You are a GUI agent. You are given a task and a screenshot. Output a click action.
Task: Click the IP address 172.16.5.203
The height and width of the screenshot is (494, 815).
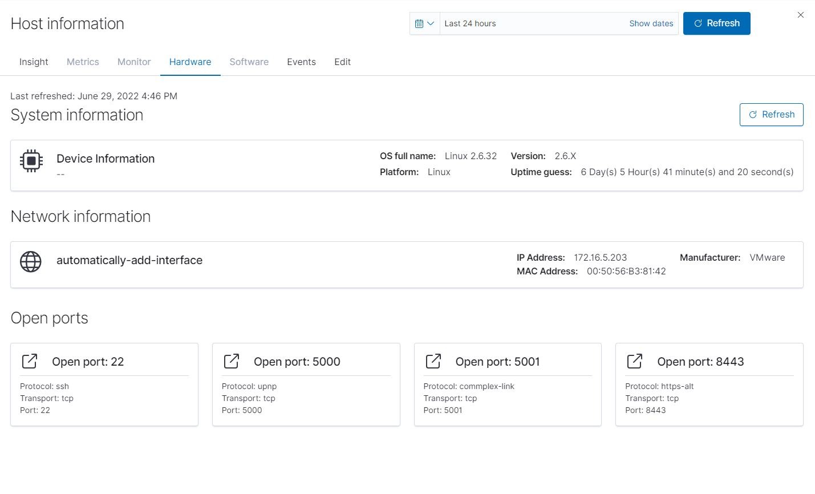click(601, 257)
